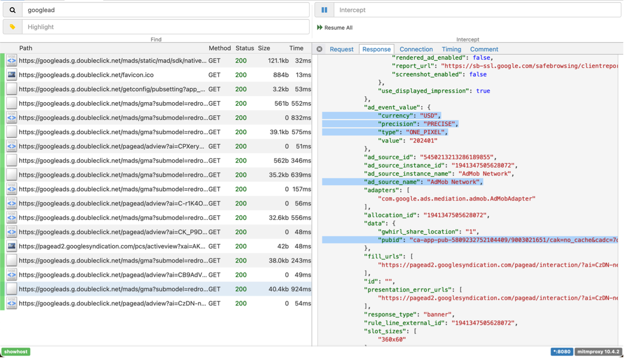Switch to the Request tab
625x359 pixels.
coord(341,49)
